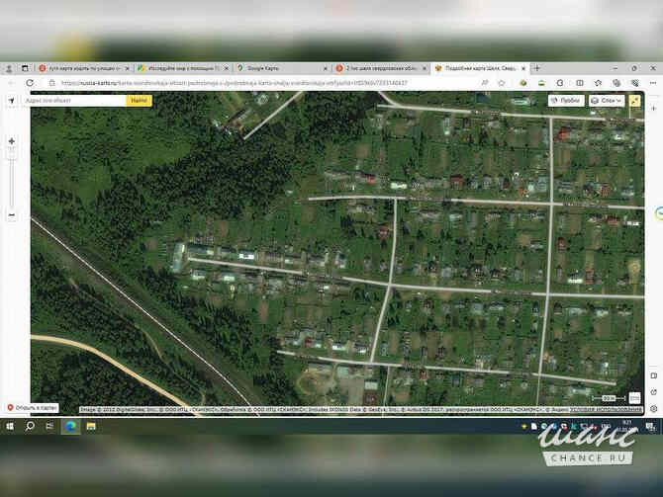This screenshot has width=663, height=497.
Task: Toggle the Пробки traffic layer
Action: click(x=565, y=101)
